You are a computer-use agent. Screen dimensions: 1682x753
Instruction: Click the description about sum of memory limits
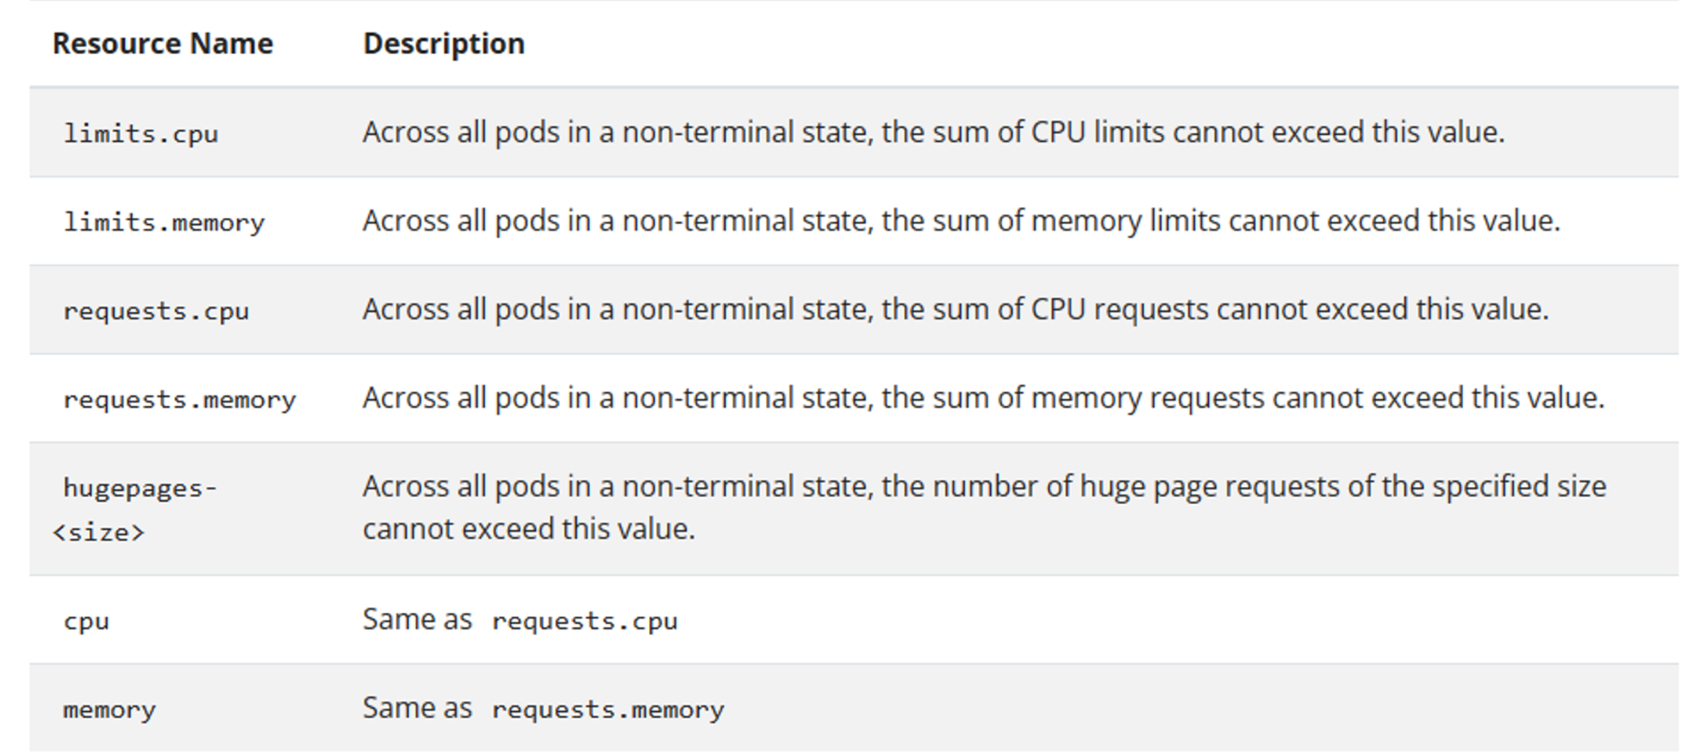961,221
